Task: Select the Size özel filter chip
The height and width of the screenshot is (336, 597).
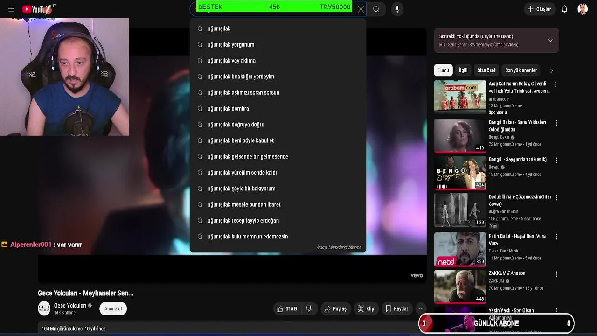Action: point(486,70)
